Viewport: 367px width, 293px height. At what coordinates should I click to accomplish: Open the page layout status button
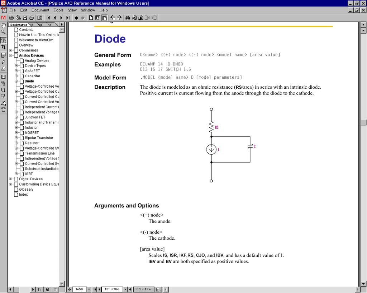158,289
